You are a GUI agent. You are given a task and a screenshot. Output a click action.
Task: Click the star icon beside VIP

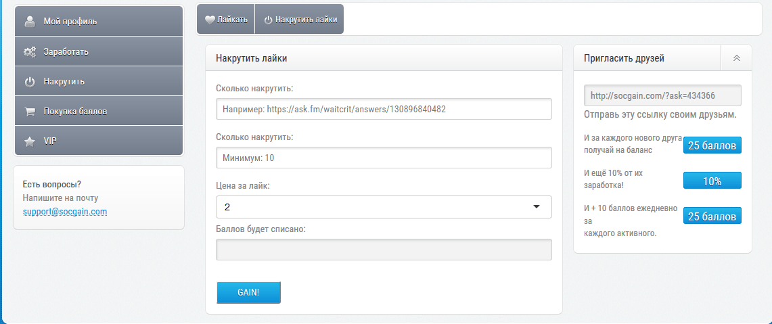click(x=30, y=141)
